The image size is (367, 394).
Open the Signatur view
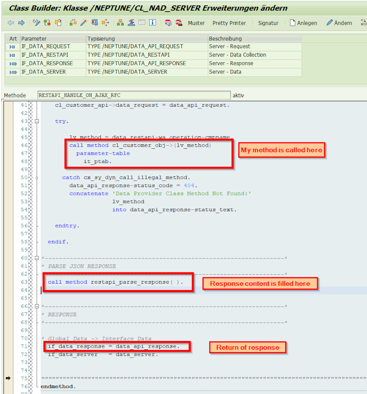coord(268,23)
